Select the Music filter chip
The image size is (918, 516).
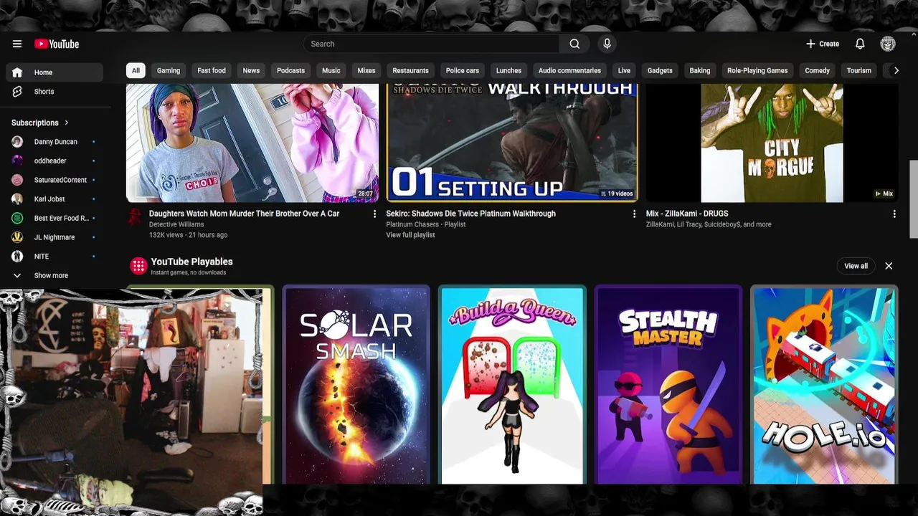pos(331,70)
